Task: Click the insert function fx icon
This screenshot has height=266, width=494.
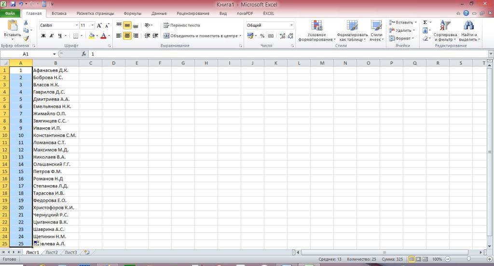Action: tap(84, 54)
